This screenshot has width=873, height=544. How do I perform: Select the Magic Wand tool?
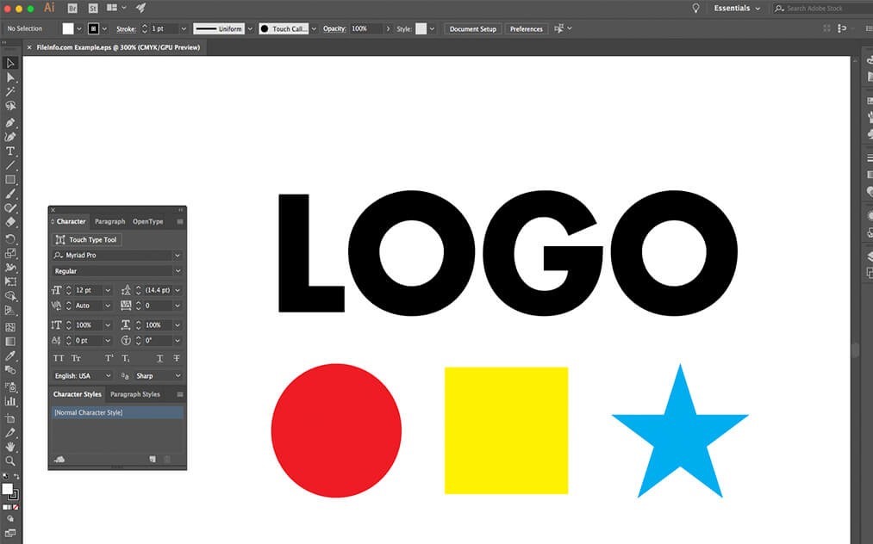(x=10, y=91)
